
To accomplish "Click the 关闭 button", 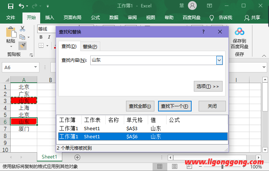I will point(212,106).
